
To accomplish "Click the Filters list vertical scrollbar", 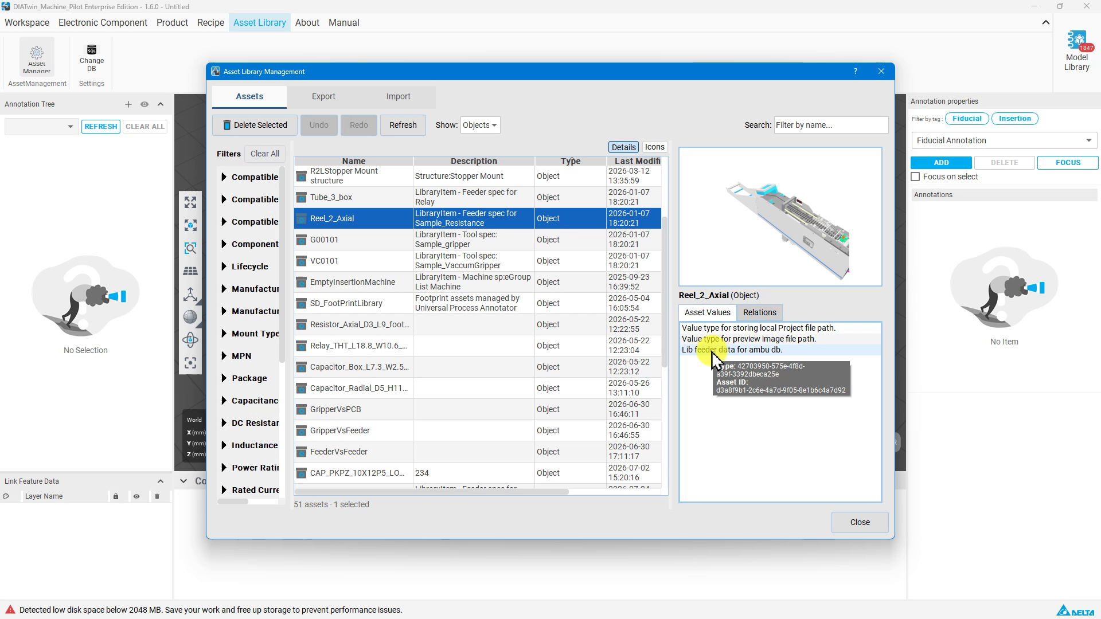I will click(x=282, y=264).
